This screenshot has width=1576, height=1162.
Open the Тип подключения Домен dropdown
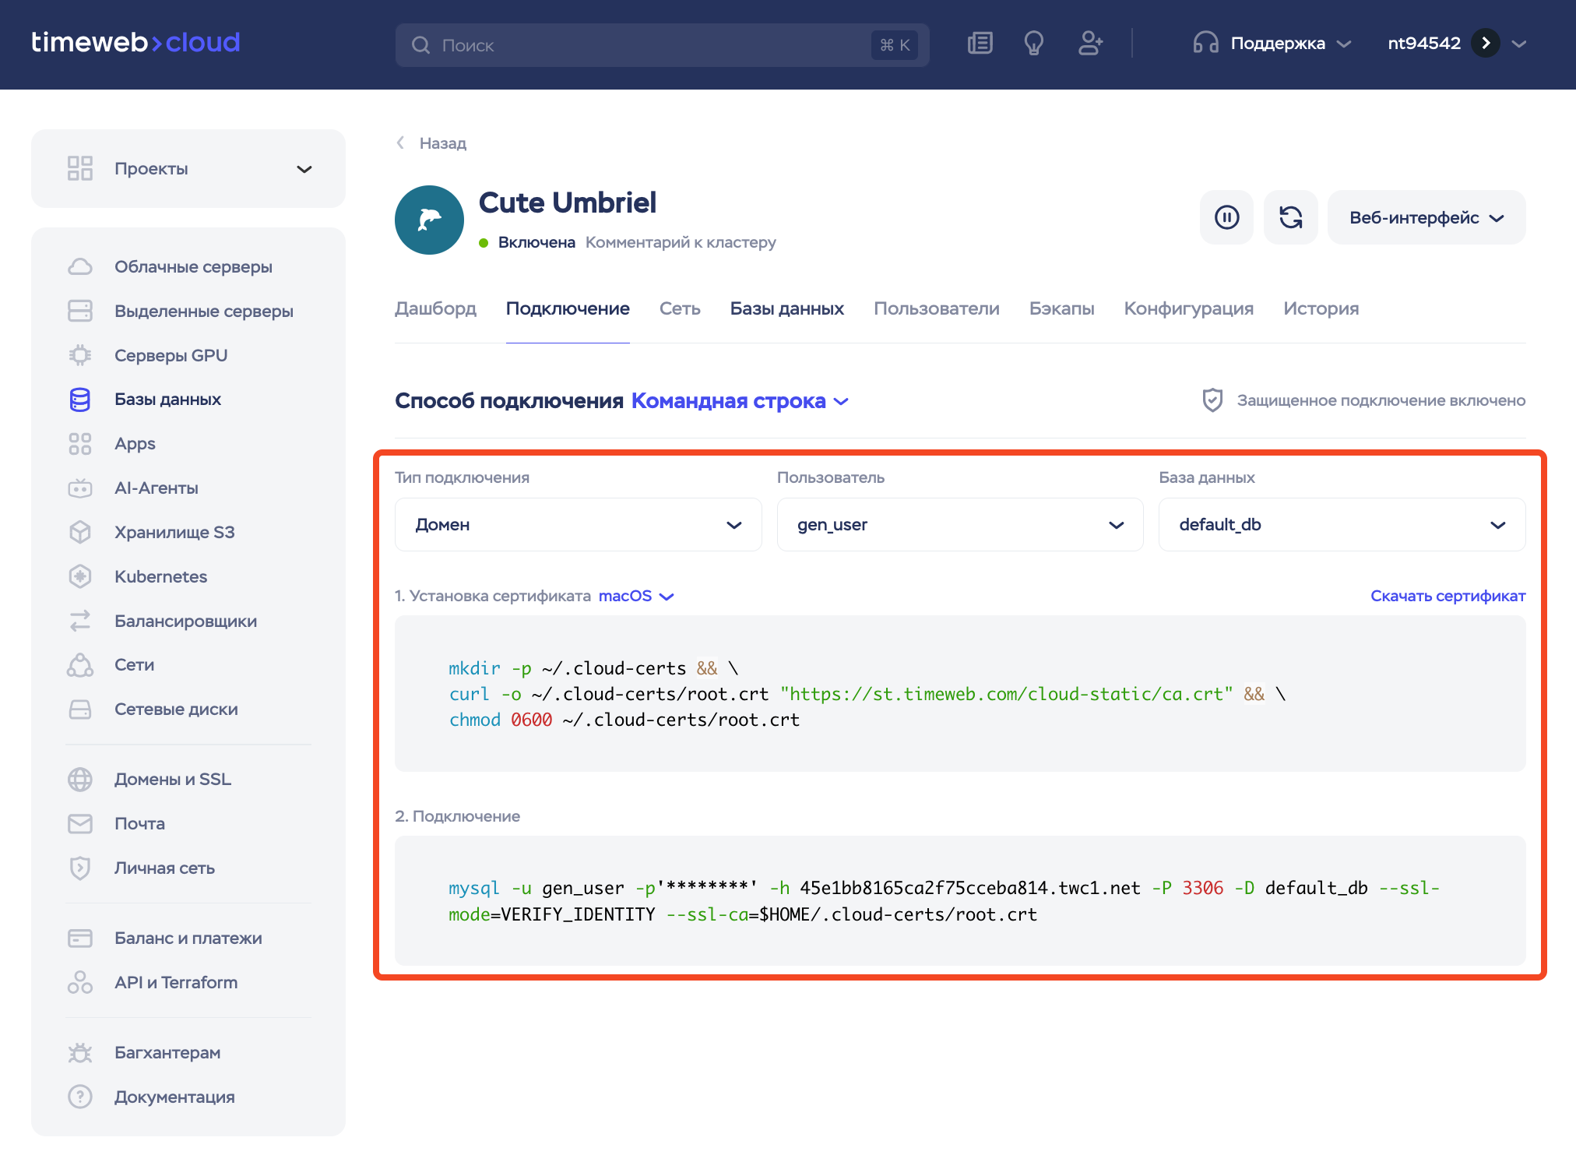click(578, 525)
